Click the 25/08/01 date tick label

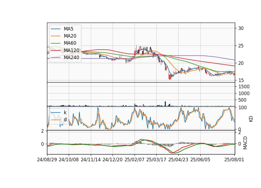[x=234, y=160]
